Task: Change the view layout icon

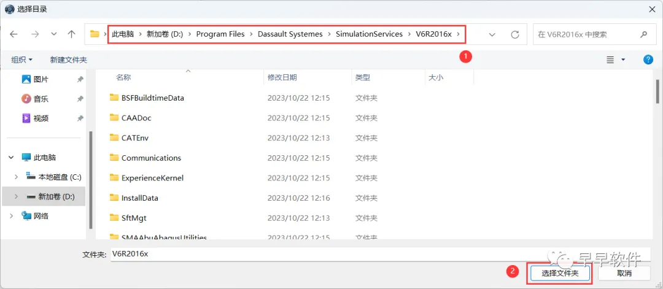Action: tap(610, 60)
